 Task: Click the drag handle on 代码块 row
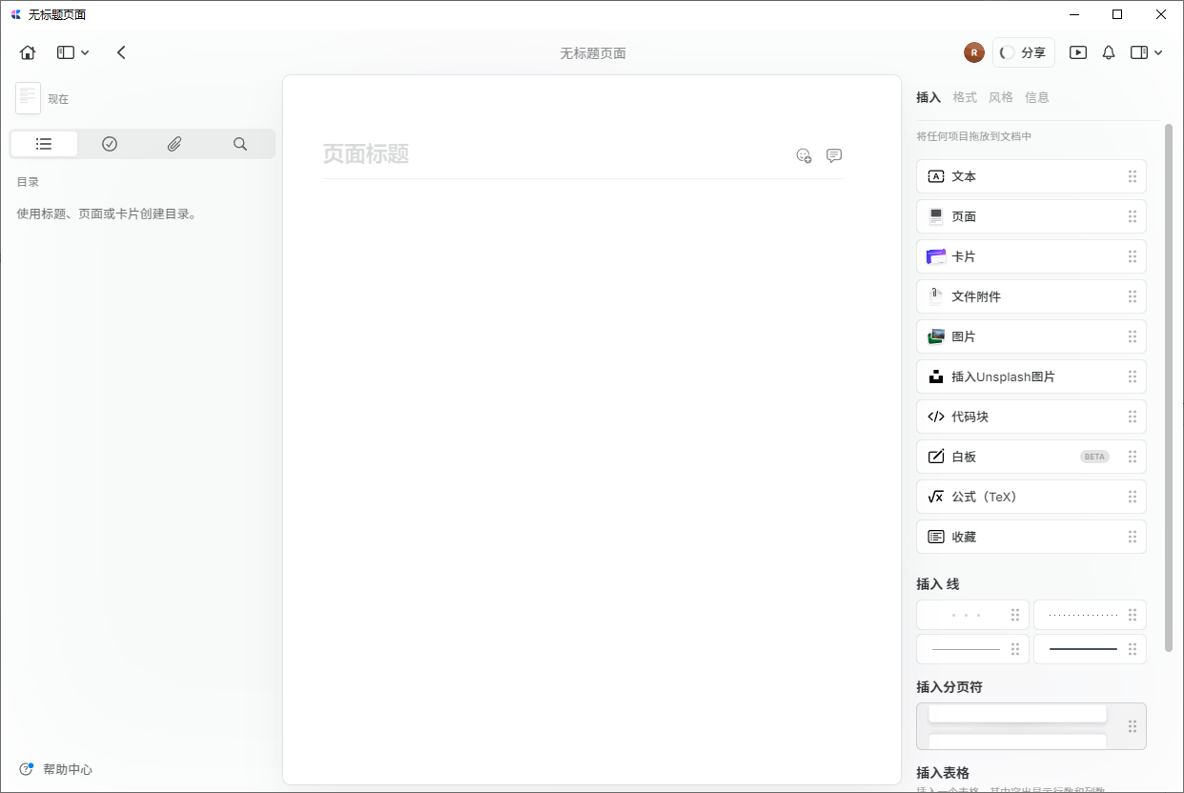[1133, 417]
